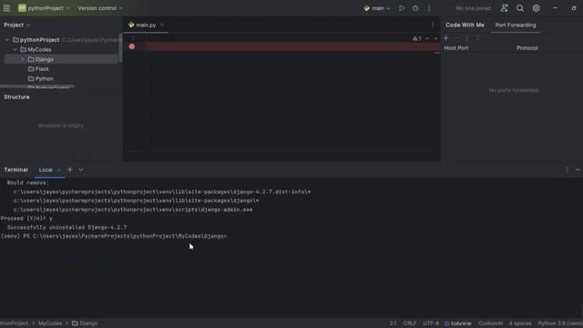Viewport: 583px width, 328px height.
Task: Add a forwarded port with plus icon
Action: tap(445, 38)
